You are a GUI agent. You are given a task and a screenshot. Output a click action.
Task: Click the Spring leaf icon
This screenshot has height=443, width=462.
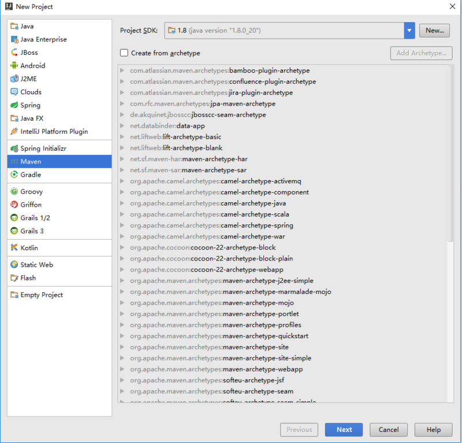(x=14, y=105)
